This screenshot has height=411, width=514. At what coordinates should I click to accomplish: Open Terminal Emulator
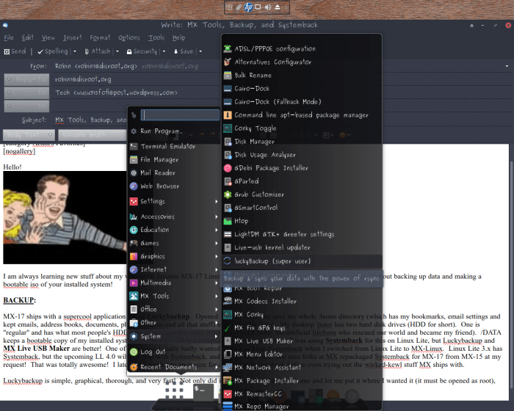click(x=174, y=146)
